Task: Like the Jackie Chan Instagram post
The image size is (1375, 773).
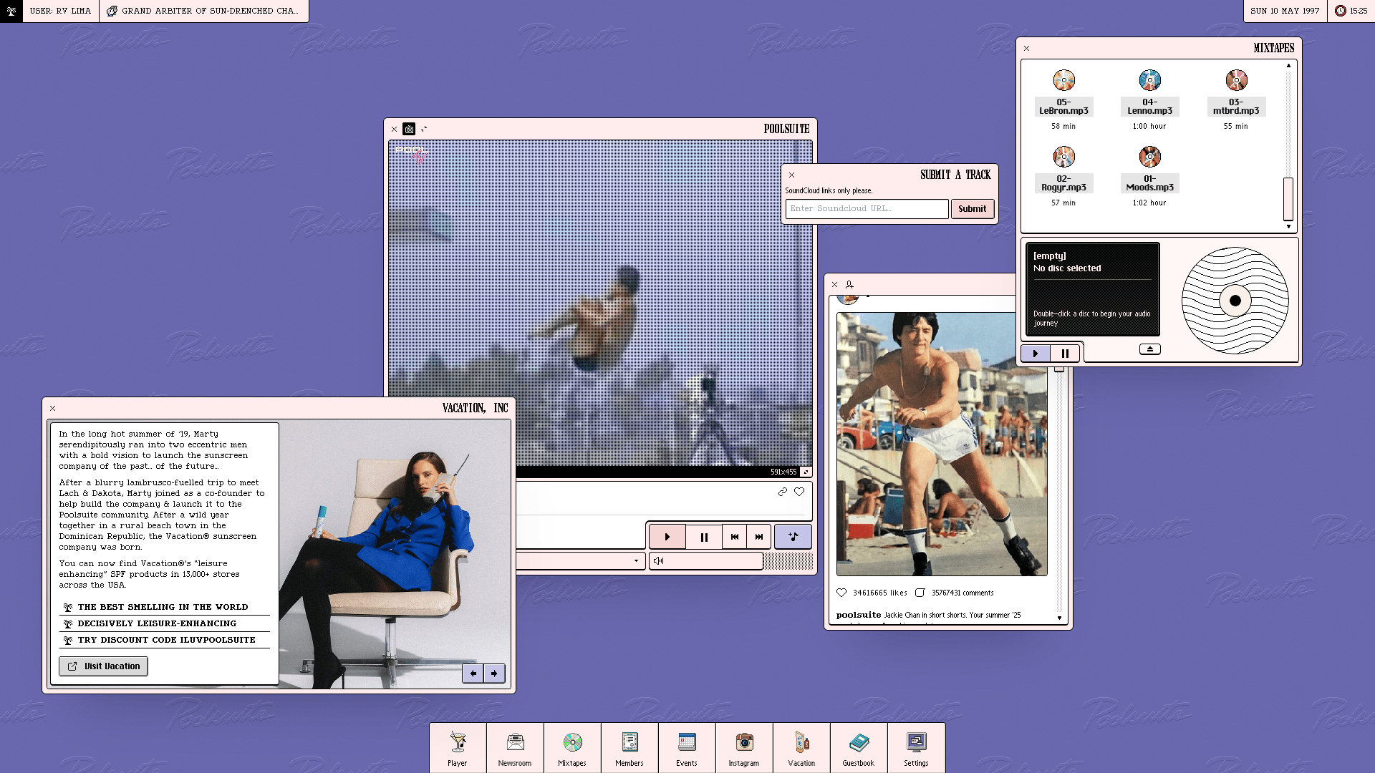Action: click(x=841, y=593)
